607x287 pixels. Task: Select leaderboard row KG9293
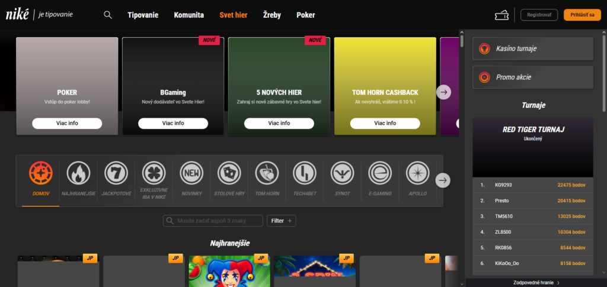[533, 185]
